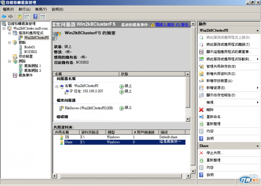This screenshot has width=261, height=186.
Task: Collapse the Share actions section
Action: click(257, 146)
